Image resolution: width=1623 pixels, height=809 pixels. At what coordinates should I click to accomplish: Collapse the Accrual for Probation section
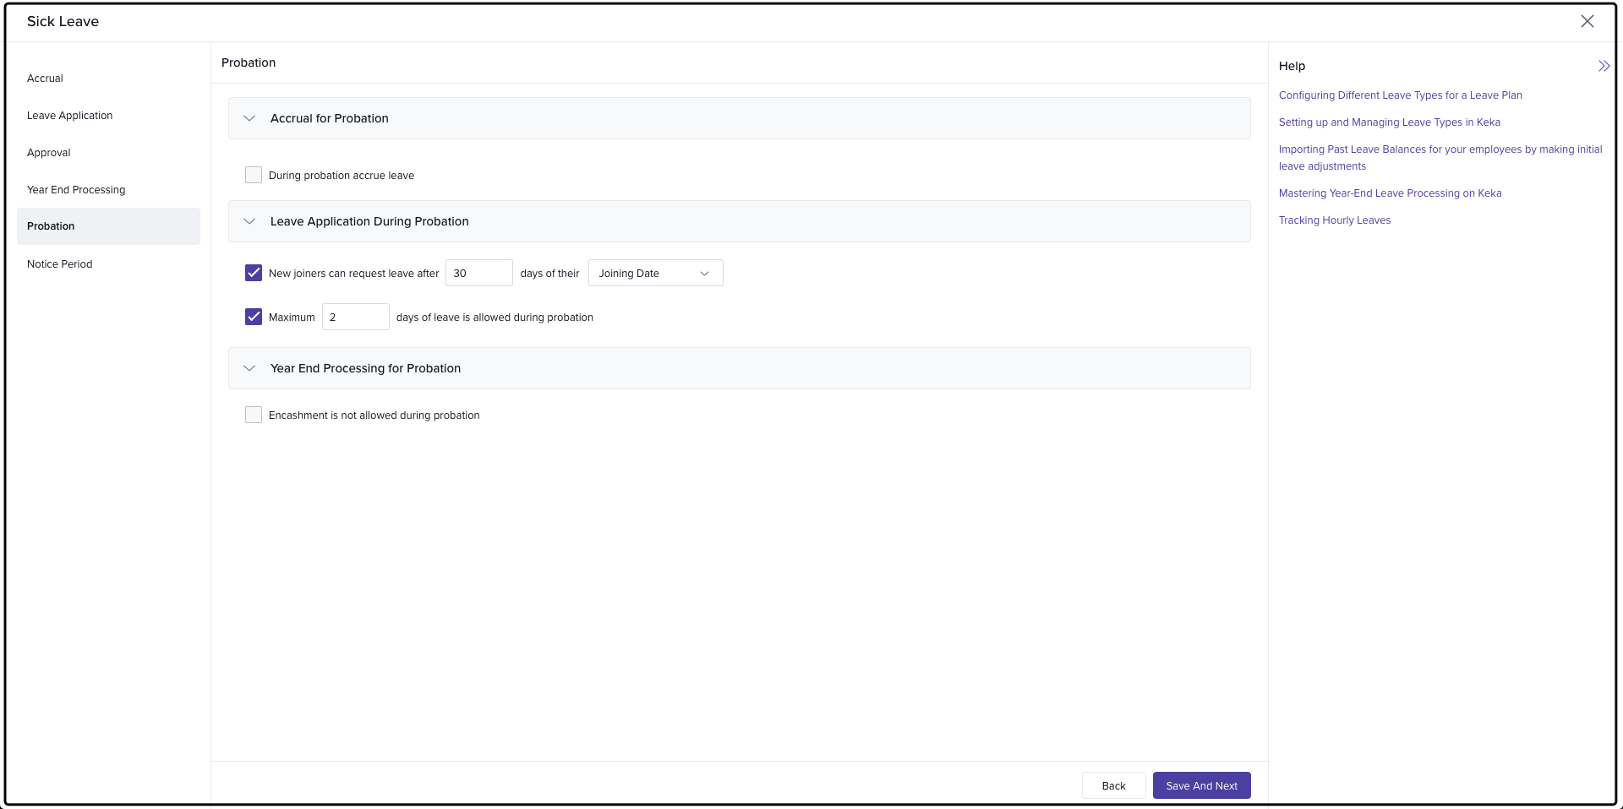point(249,119)
